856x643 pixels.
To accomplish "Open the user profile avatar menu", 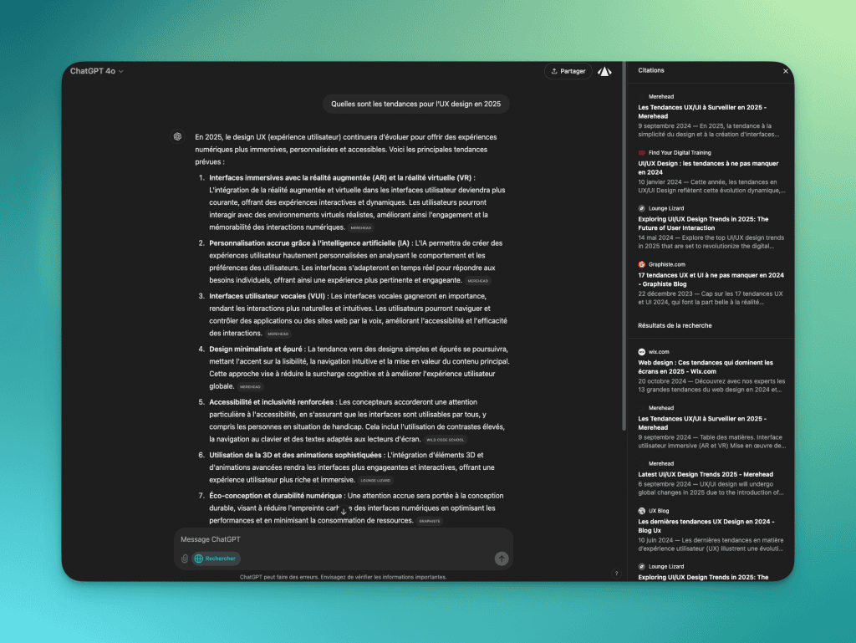I will pos(604,72).
